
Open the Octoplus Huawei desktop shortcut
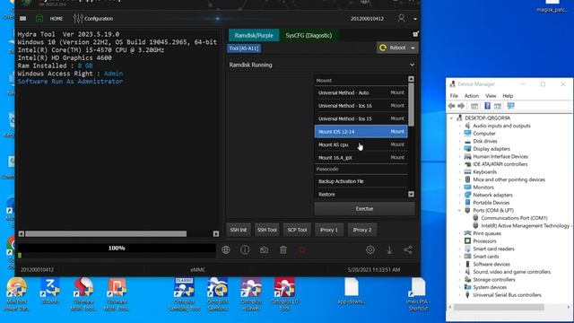click(x=251, y=294)
